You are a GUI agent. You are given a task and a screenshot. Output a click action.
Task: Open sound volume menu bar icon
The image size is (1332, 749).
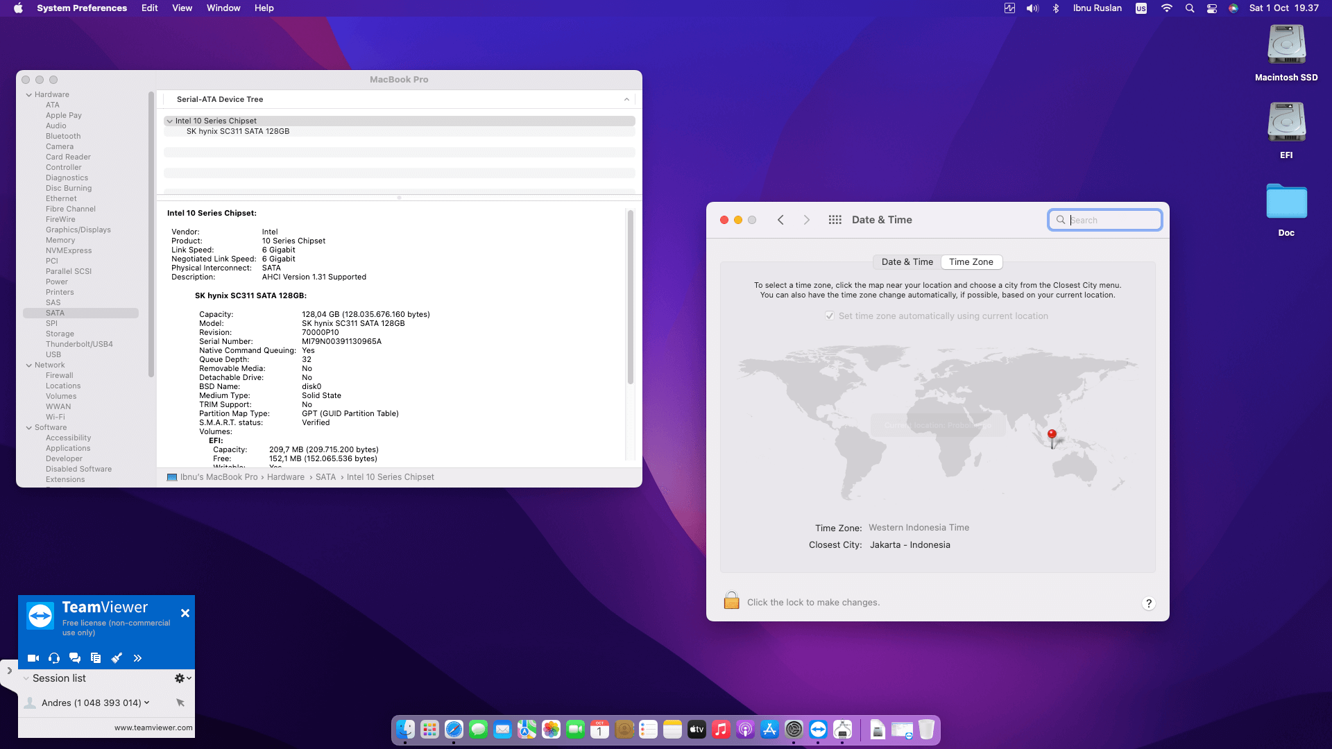point(1032,8)
